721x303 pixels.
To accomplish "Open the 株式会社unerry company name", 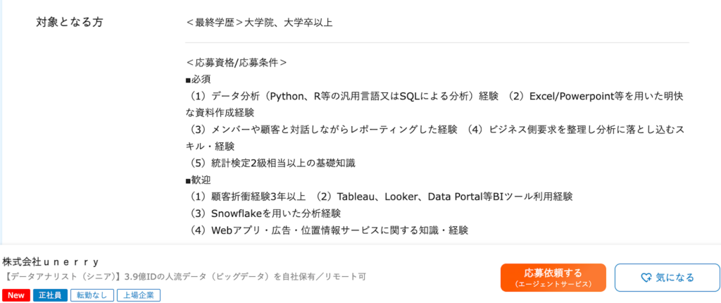I will point(51,261).
